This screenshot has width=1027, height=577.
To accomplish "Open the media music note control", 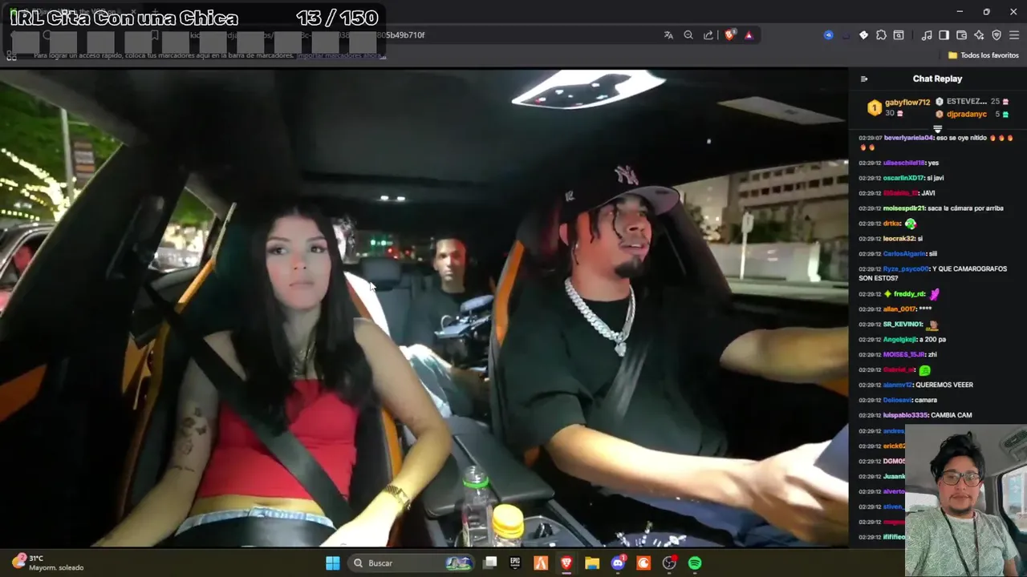I will tap(927, 35).
